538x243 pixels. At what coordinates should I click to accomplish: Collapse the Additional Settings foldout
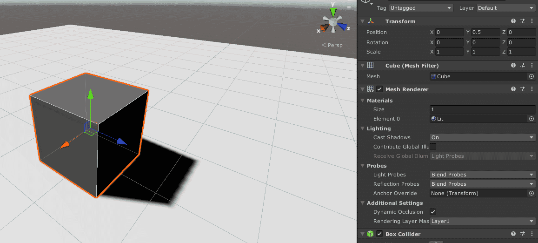[x=363, y=203]
